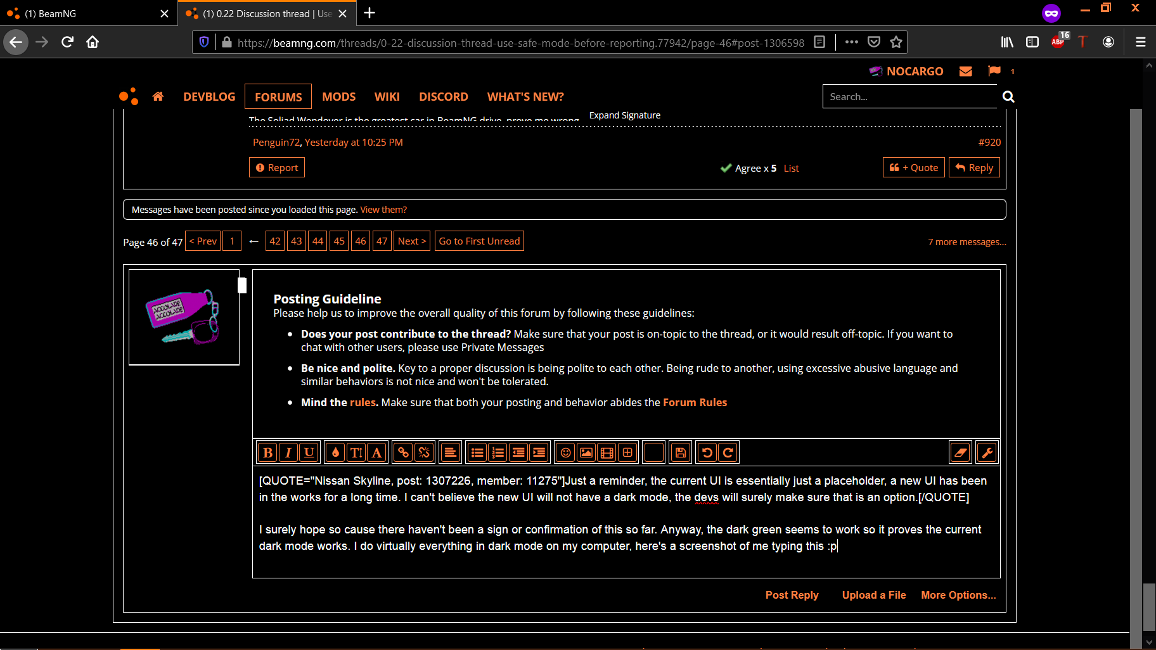Toggle Firefox reader view icon
The height and width of the screenshot is (650, 1156).
[819, 42]
